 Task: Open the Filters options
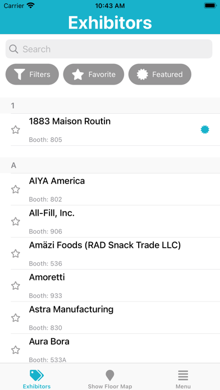(32, 75)
